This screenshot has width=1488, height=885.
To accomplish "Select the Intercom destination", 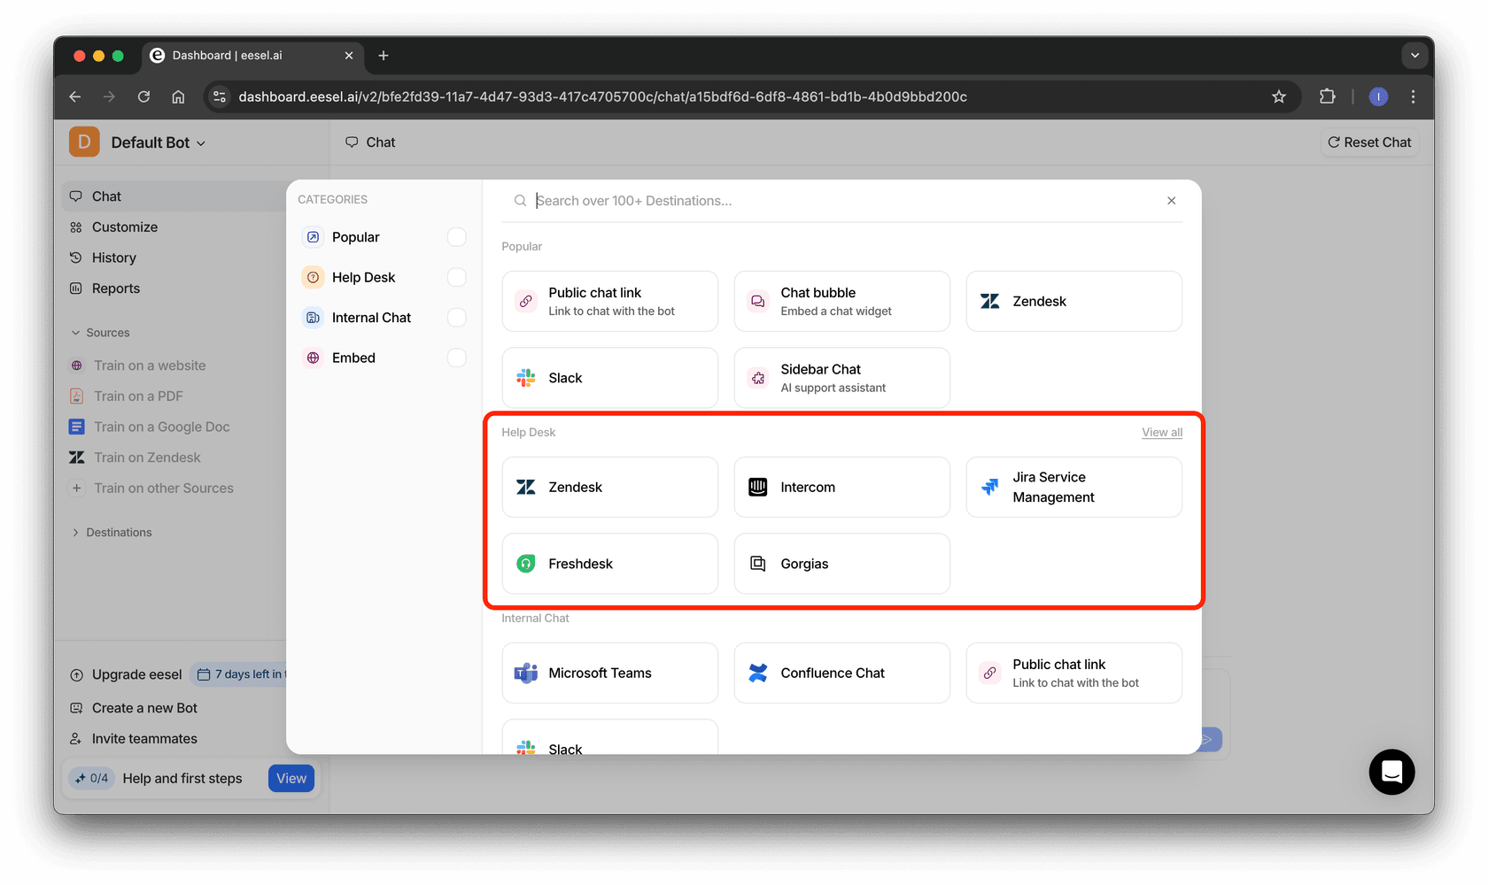I will tap(841, 487).
